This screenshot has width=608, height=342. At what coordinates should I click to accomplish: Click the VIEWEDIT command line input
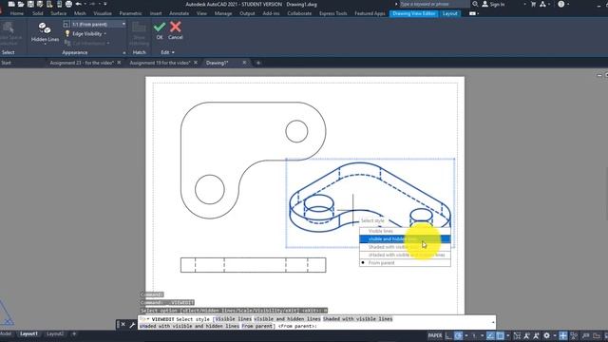point(316,323)
